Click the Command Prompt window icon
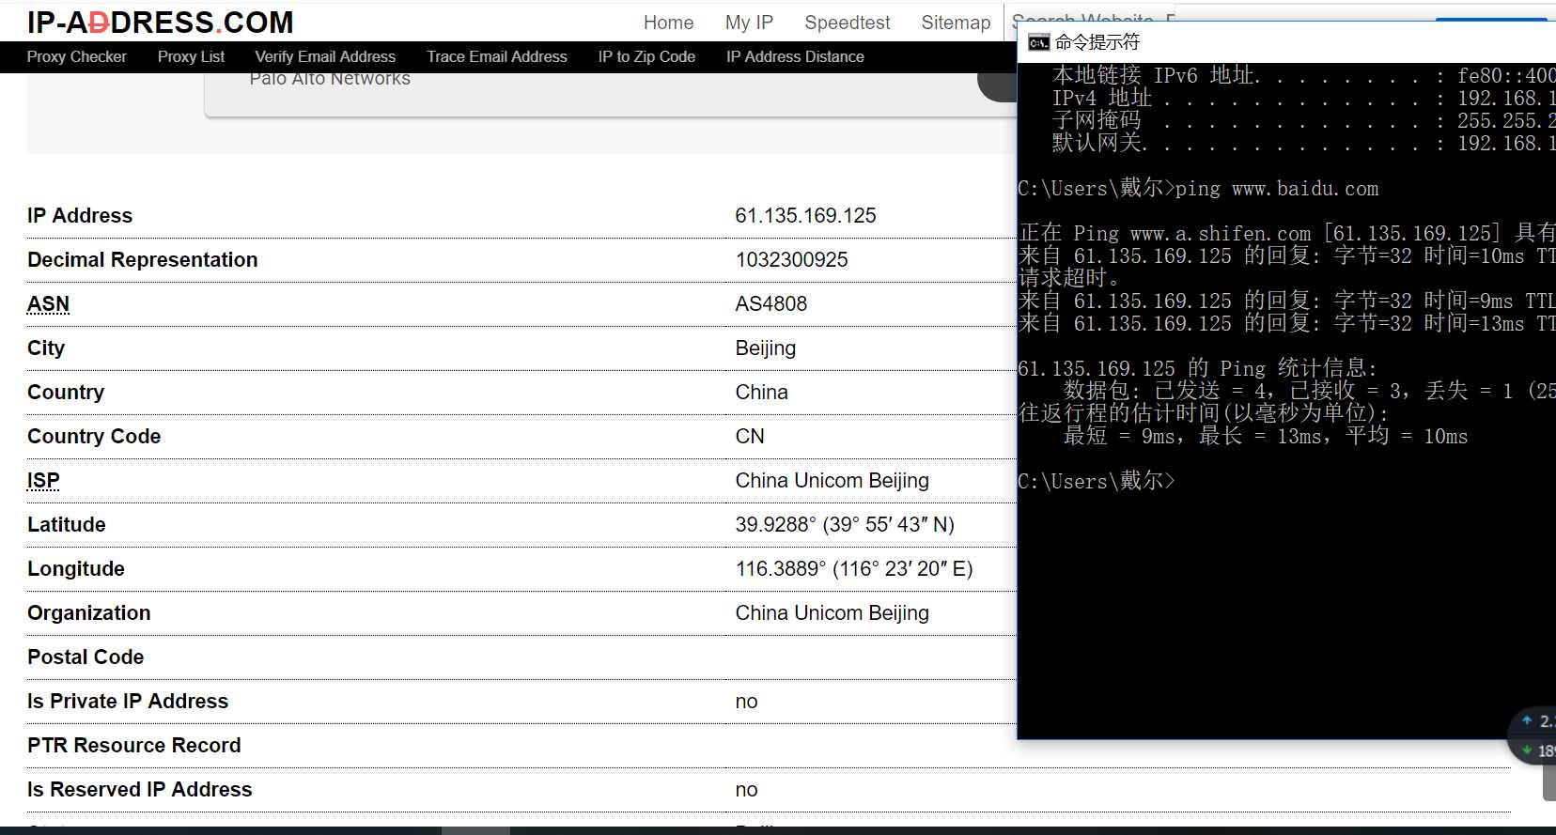The width and height of the screenshot is (1556, 835). pyautogui.click(x=1038, y=42)
